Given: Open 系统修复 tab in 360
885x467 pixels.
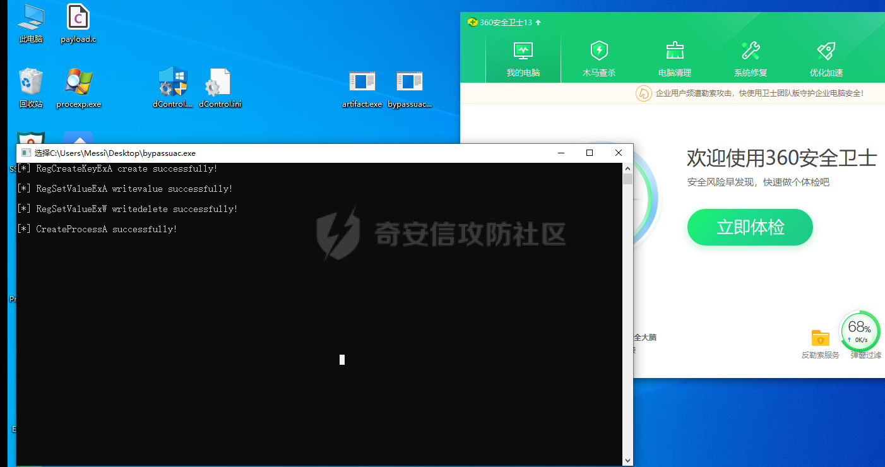Looking at the screenshot, I should (x=751, y=59).
